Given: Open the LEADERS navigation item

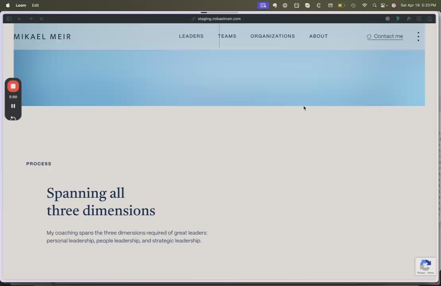Looking at the screenshot, I should click(x=191, y=36).
